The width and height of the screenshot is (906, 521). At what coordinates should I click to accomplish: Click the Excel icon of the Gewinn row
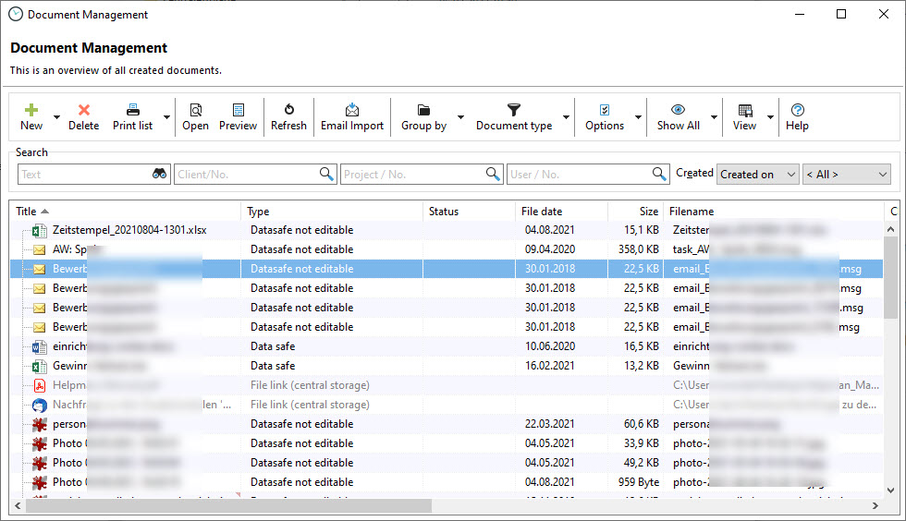(39, 366)
